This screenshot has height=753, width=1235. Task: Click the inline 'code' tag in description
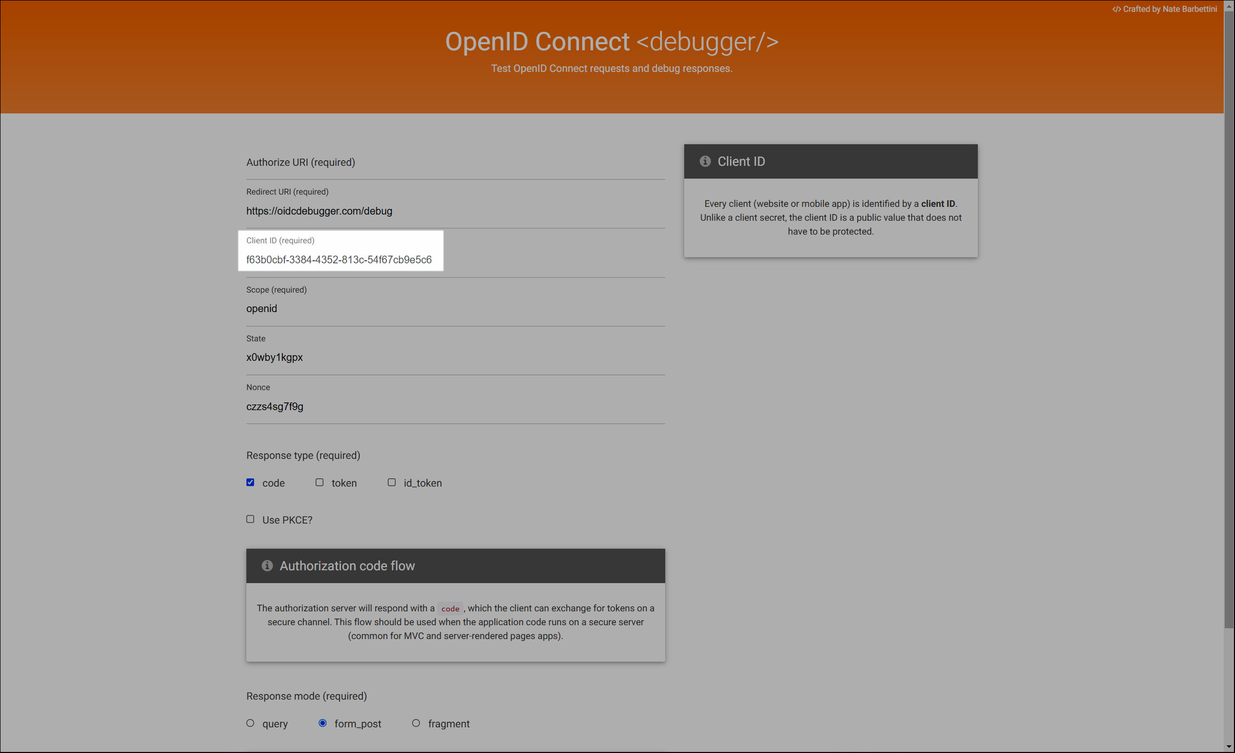click(x=450, y=608)
